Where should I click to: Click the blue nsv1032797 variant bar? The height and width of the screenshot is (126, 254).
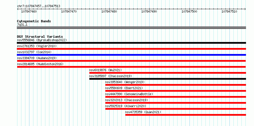[131, 55]
